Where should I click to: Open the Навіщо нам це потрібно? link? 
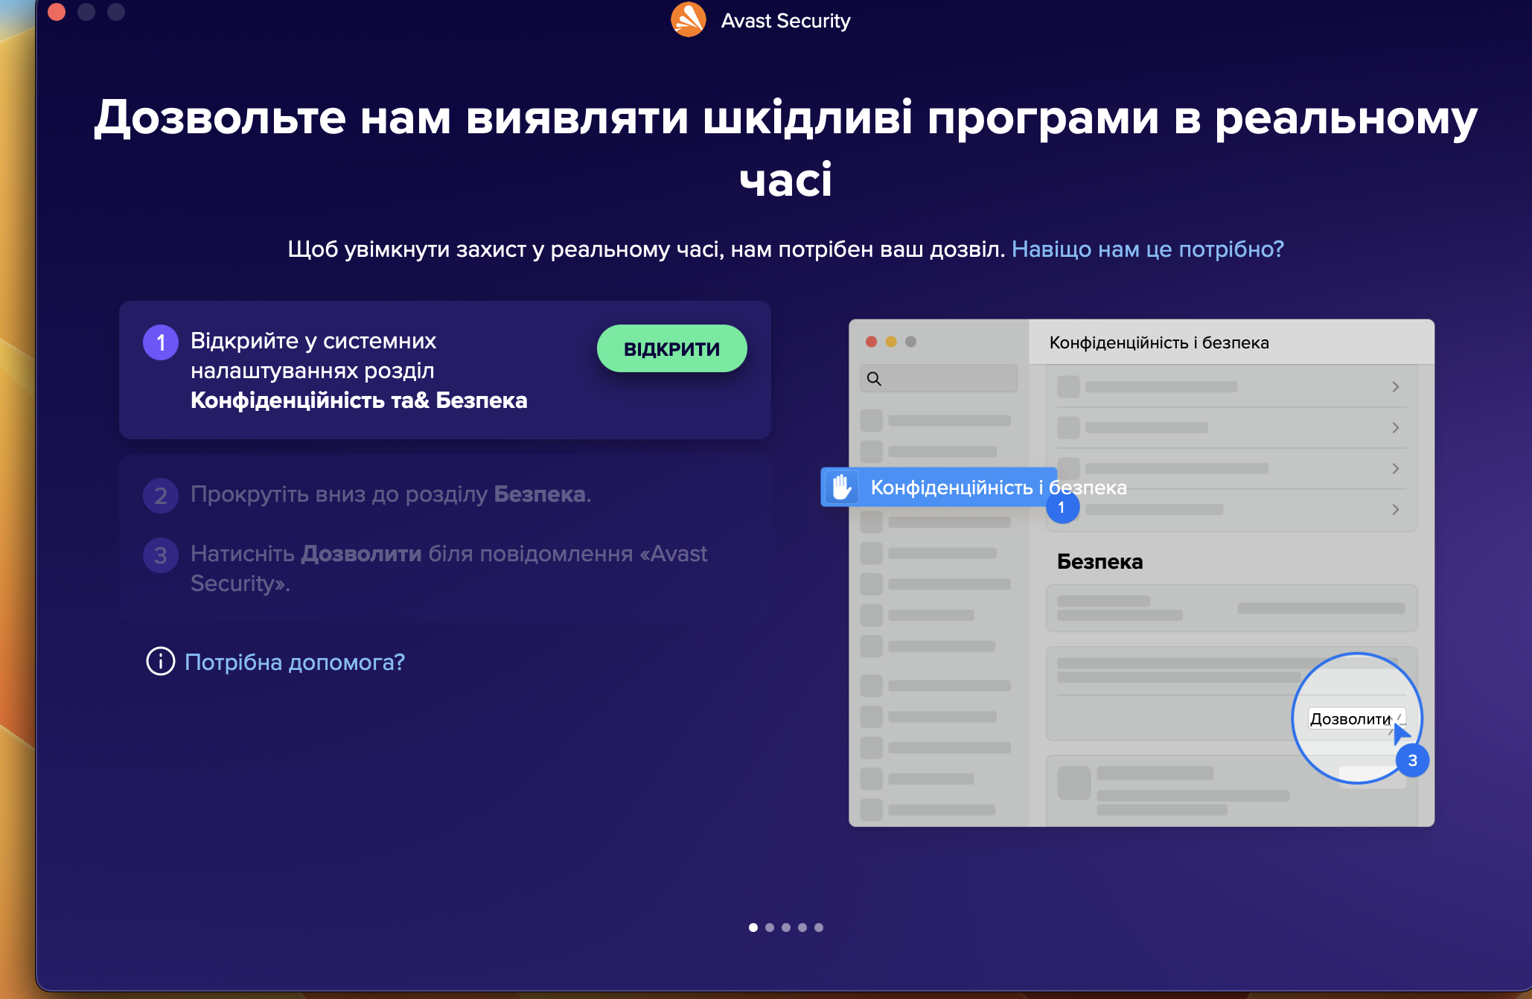click(1148, 249)
